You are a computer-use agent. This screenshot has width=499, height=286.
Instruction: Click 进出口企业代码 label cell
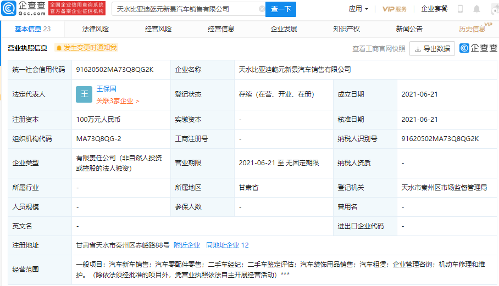tap(365, 226)
